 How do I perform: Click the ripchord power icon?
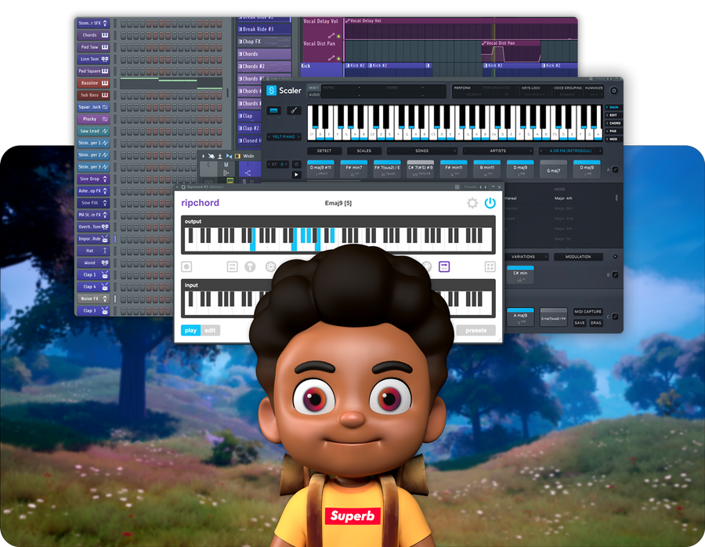(490, 203)
